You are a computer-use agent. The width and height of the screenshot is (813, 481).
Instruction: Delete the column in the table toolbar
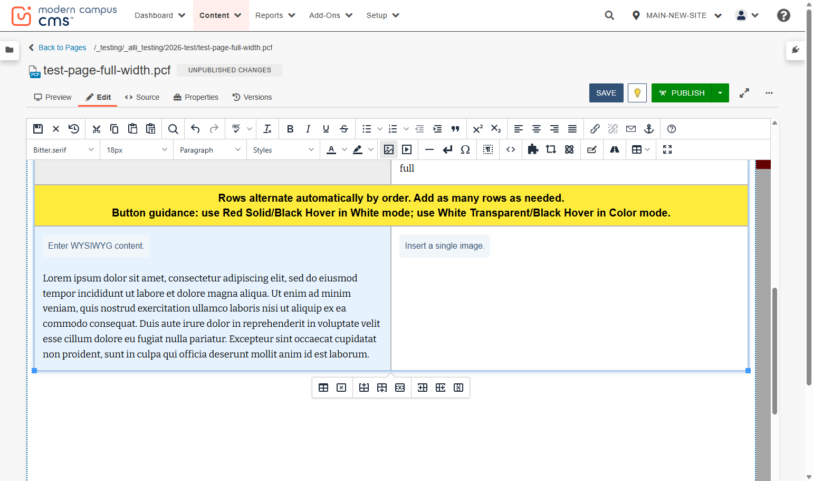[458, 388]
